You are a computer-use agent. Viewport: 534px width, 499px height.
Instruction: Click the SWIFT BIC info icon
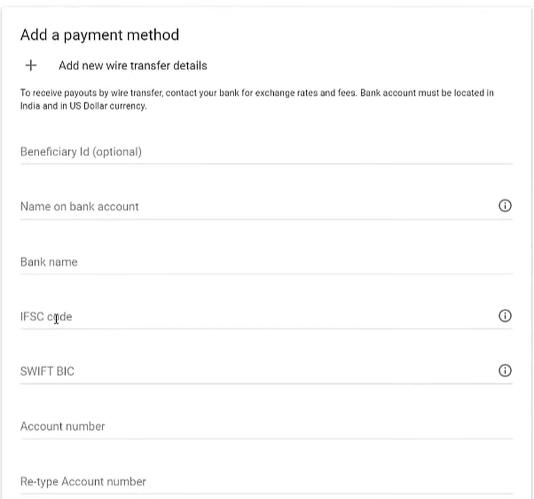point(504,371)
